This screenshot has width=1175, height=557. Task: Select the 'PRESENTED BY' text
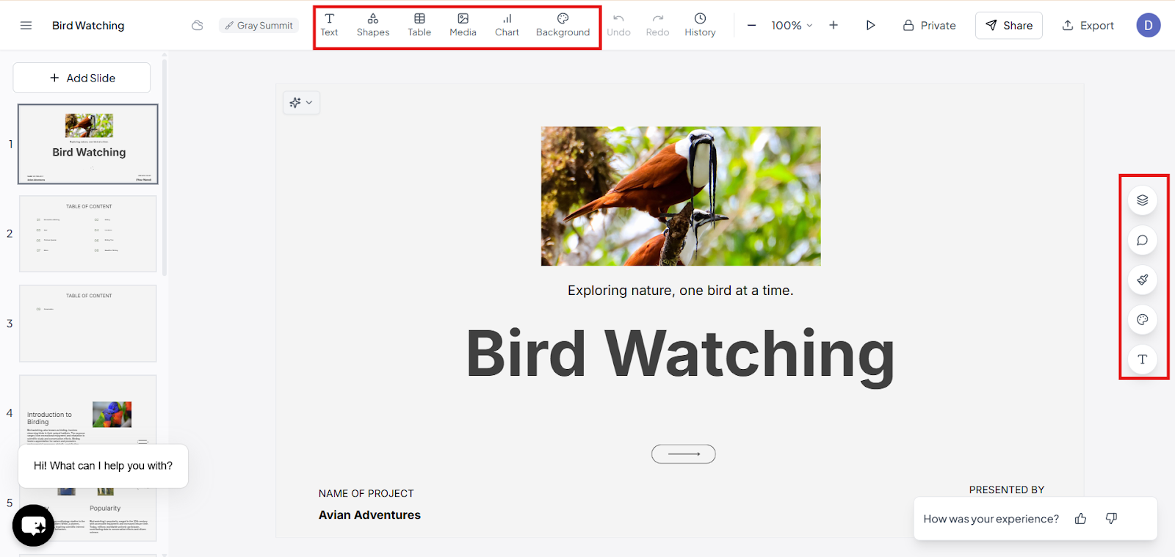tap(1007, 489)
